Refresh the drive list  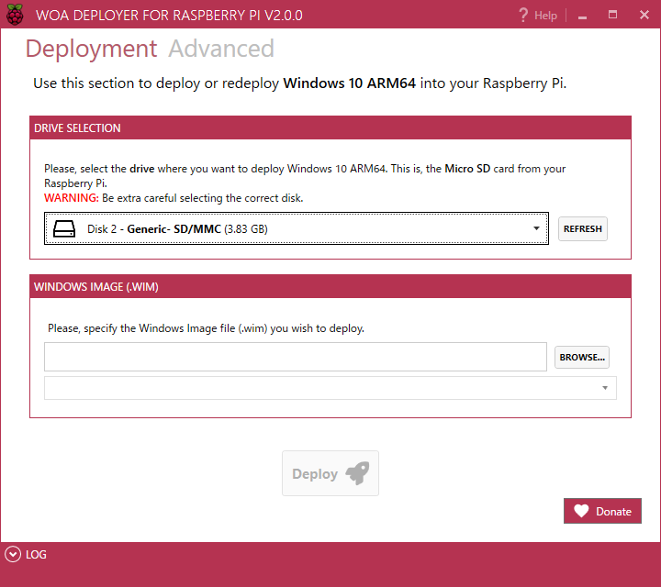coord(583,228)
